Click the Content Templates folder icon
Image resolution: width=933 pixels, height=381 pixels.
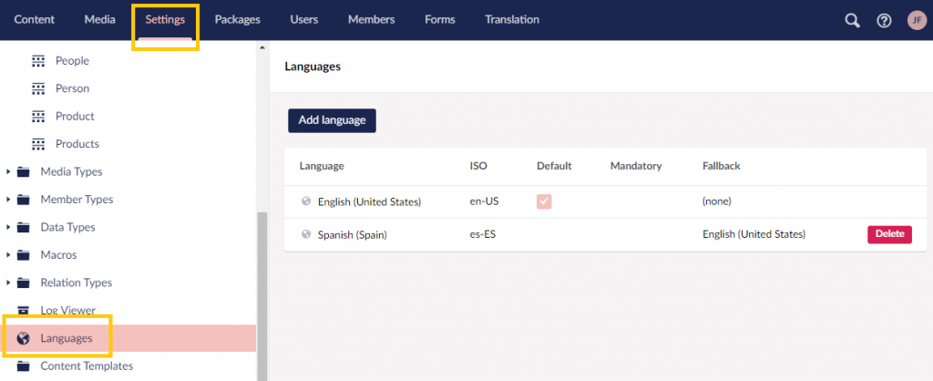[23, 366]
